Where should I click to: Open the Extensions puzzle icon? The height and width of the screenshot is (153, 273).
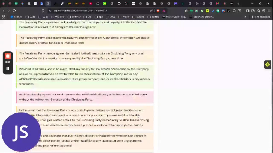pos(234,11)
